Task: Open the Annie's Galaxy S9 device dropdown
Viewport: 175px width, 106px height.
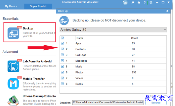Action: click(113, 30)
